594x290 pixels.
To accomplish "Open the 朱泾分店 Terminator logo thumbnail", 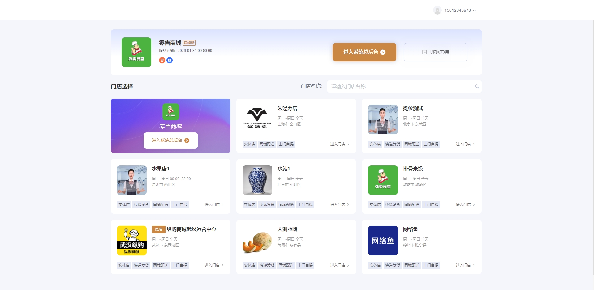I will [x=257, y=120].
